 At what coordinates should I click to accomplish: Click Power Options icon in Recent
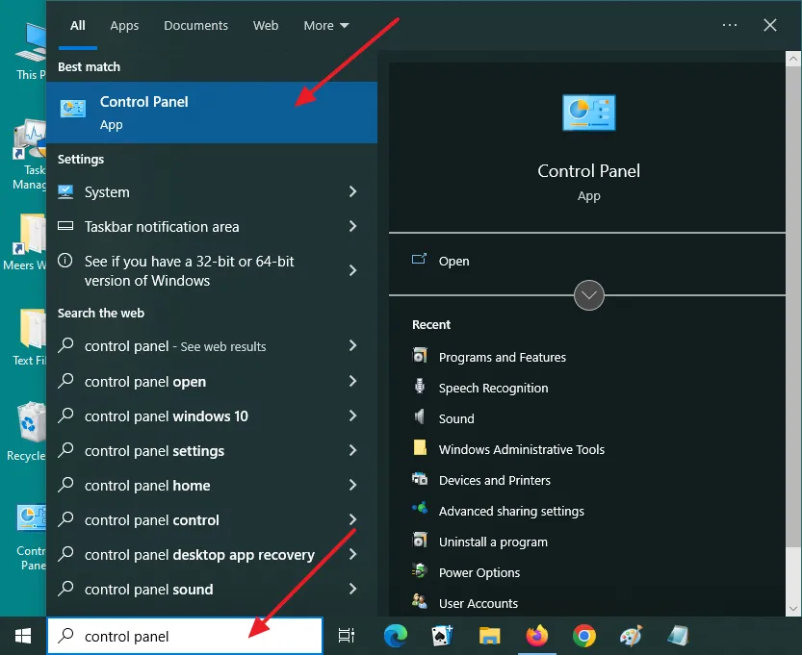(420, 570)
